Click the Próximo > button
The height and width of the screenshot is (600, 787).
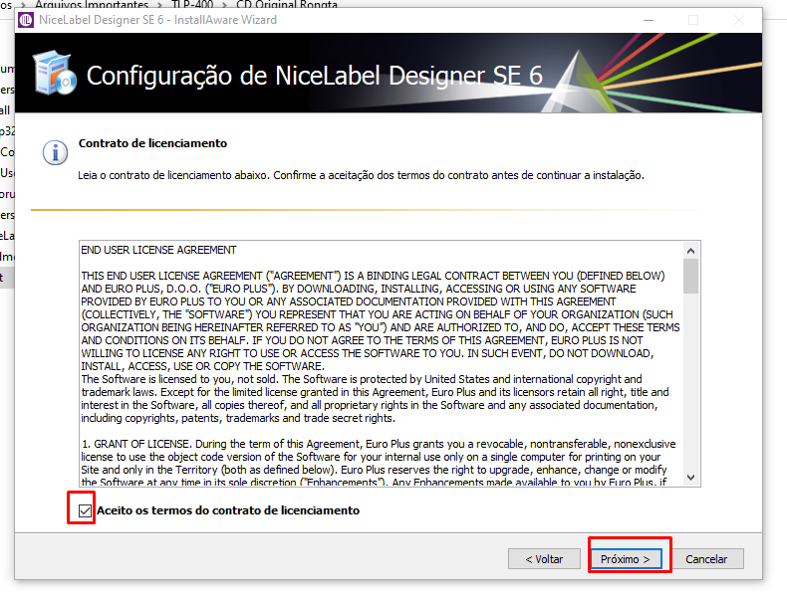click(x=625, y=559)
